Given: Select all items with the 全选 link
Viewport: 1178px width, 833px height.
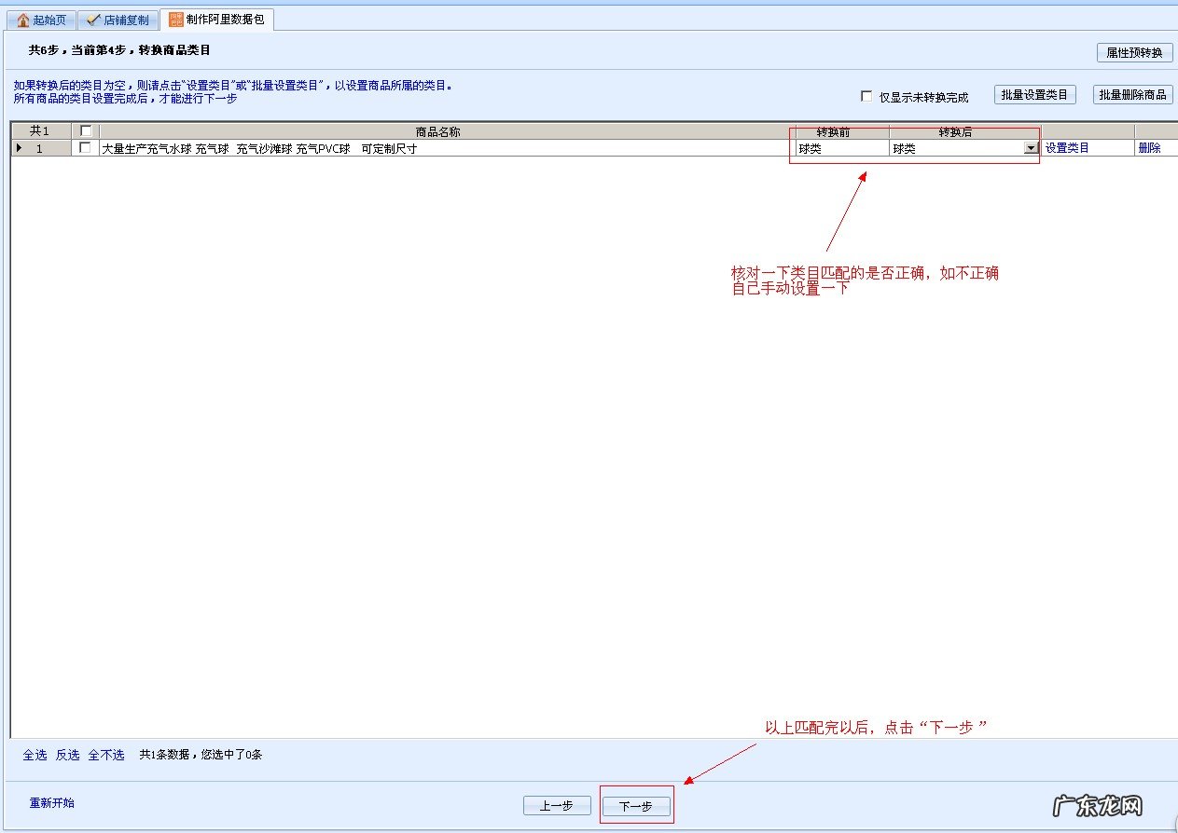Looking at the screenshot, I should 35,755.
